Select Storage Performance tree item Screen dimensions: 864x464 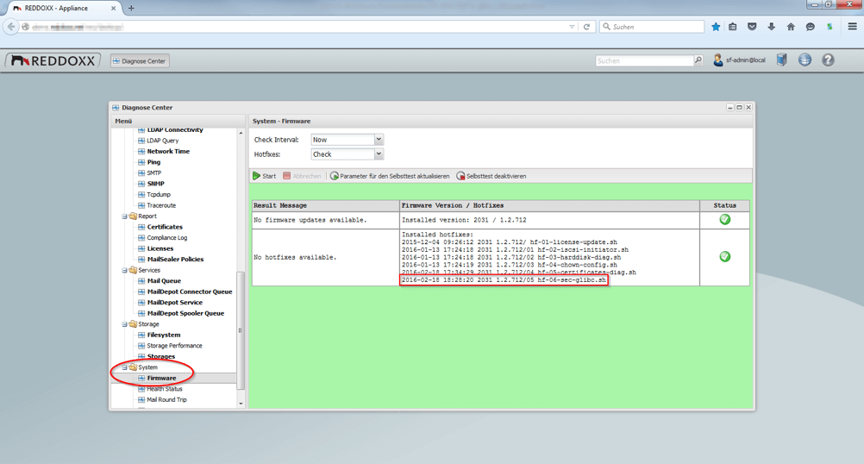point(174,346)
